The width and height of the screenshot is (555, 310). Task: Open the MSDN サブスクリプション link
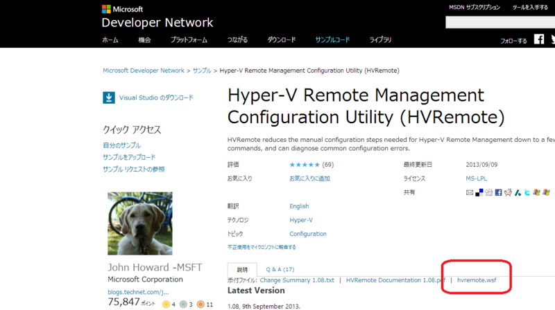475,8
